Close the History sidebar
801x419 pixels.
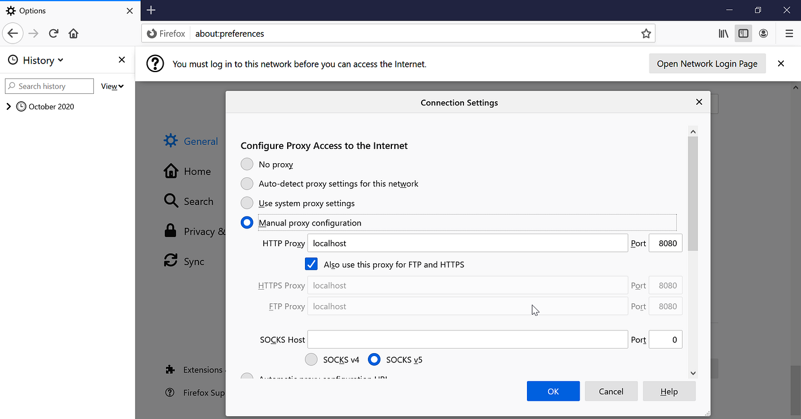pos(122,60)
